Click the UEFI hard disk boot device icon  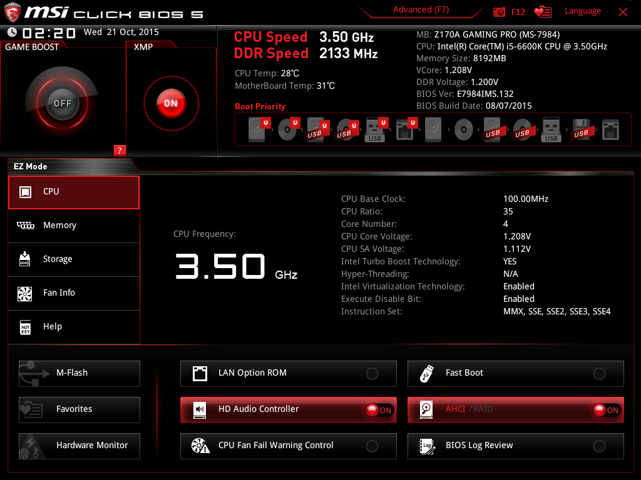point(260,129)
